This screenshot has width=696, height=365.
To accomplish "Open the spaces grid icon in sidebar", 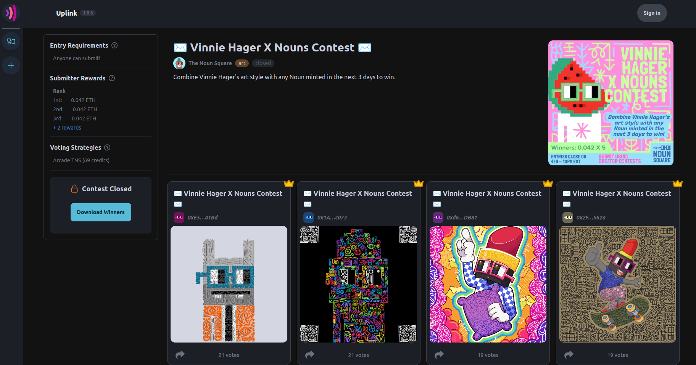I will tap(11, 41).
